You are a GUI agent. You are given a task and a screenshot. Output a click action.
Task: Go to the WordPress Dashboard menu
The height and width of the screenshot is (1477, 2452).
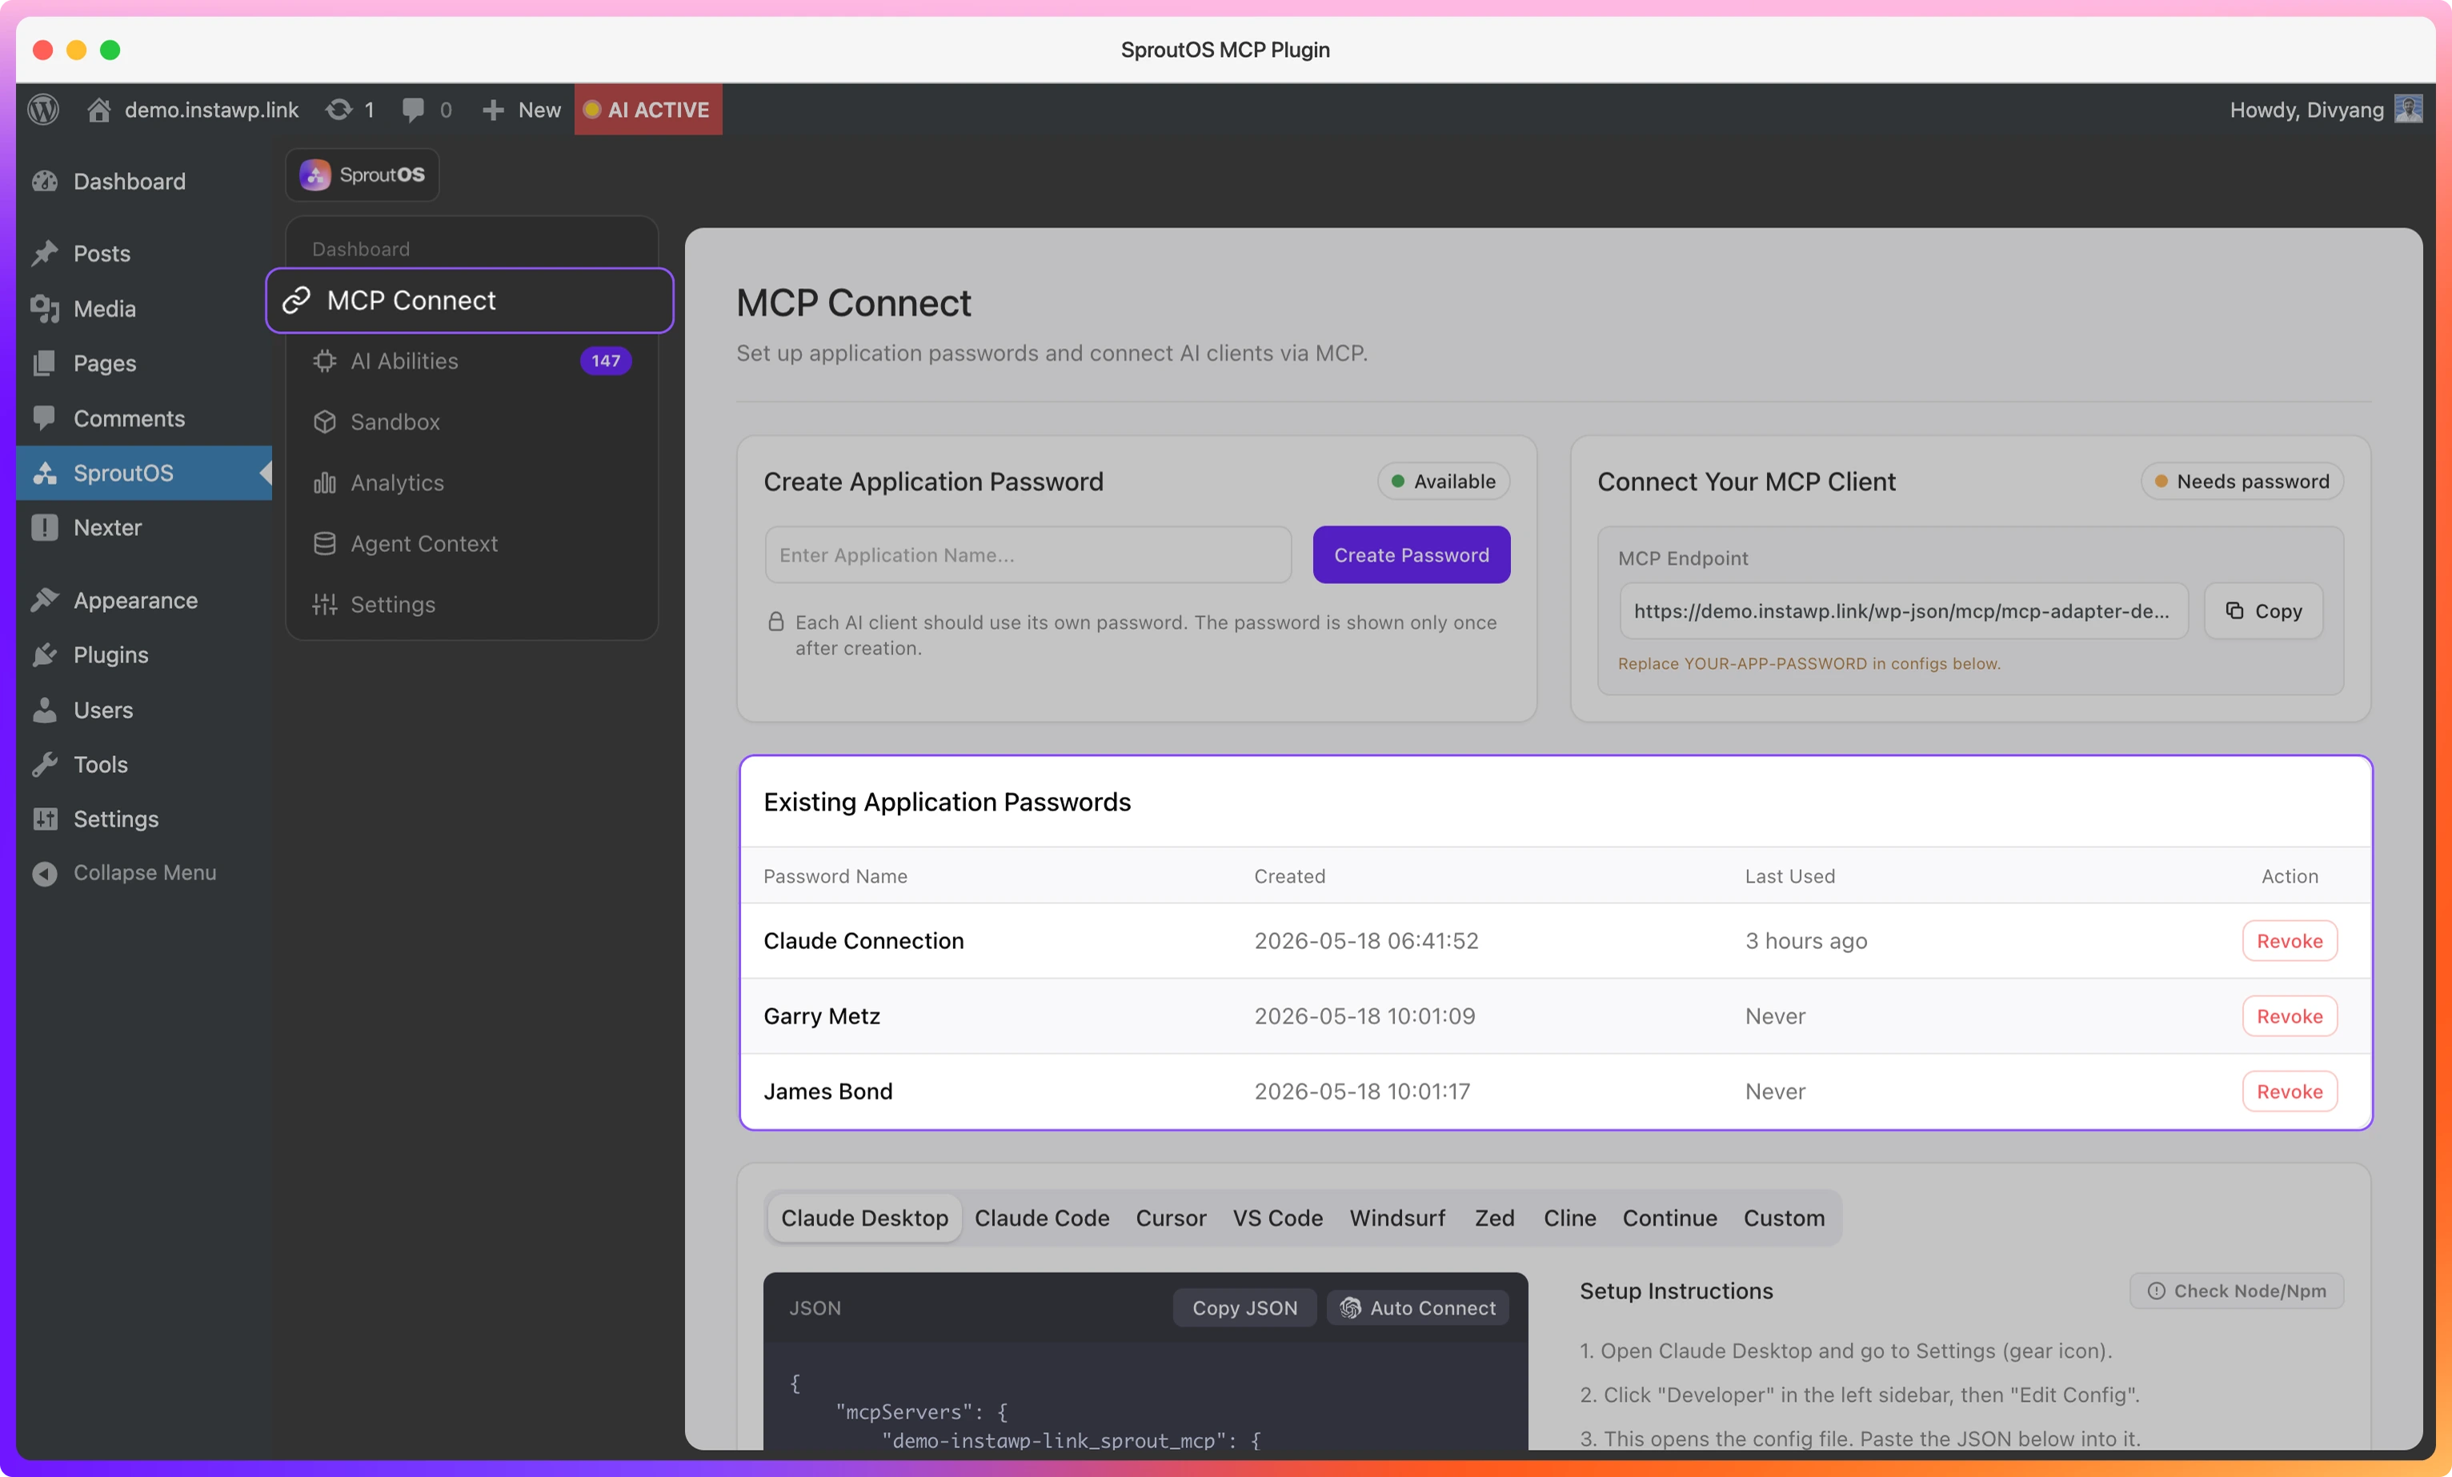130,181
